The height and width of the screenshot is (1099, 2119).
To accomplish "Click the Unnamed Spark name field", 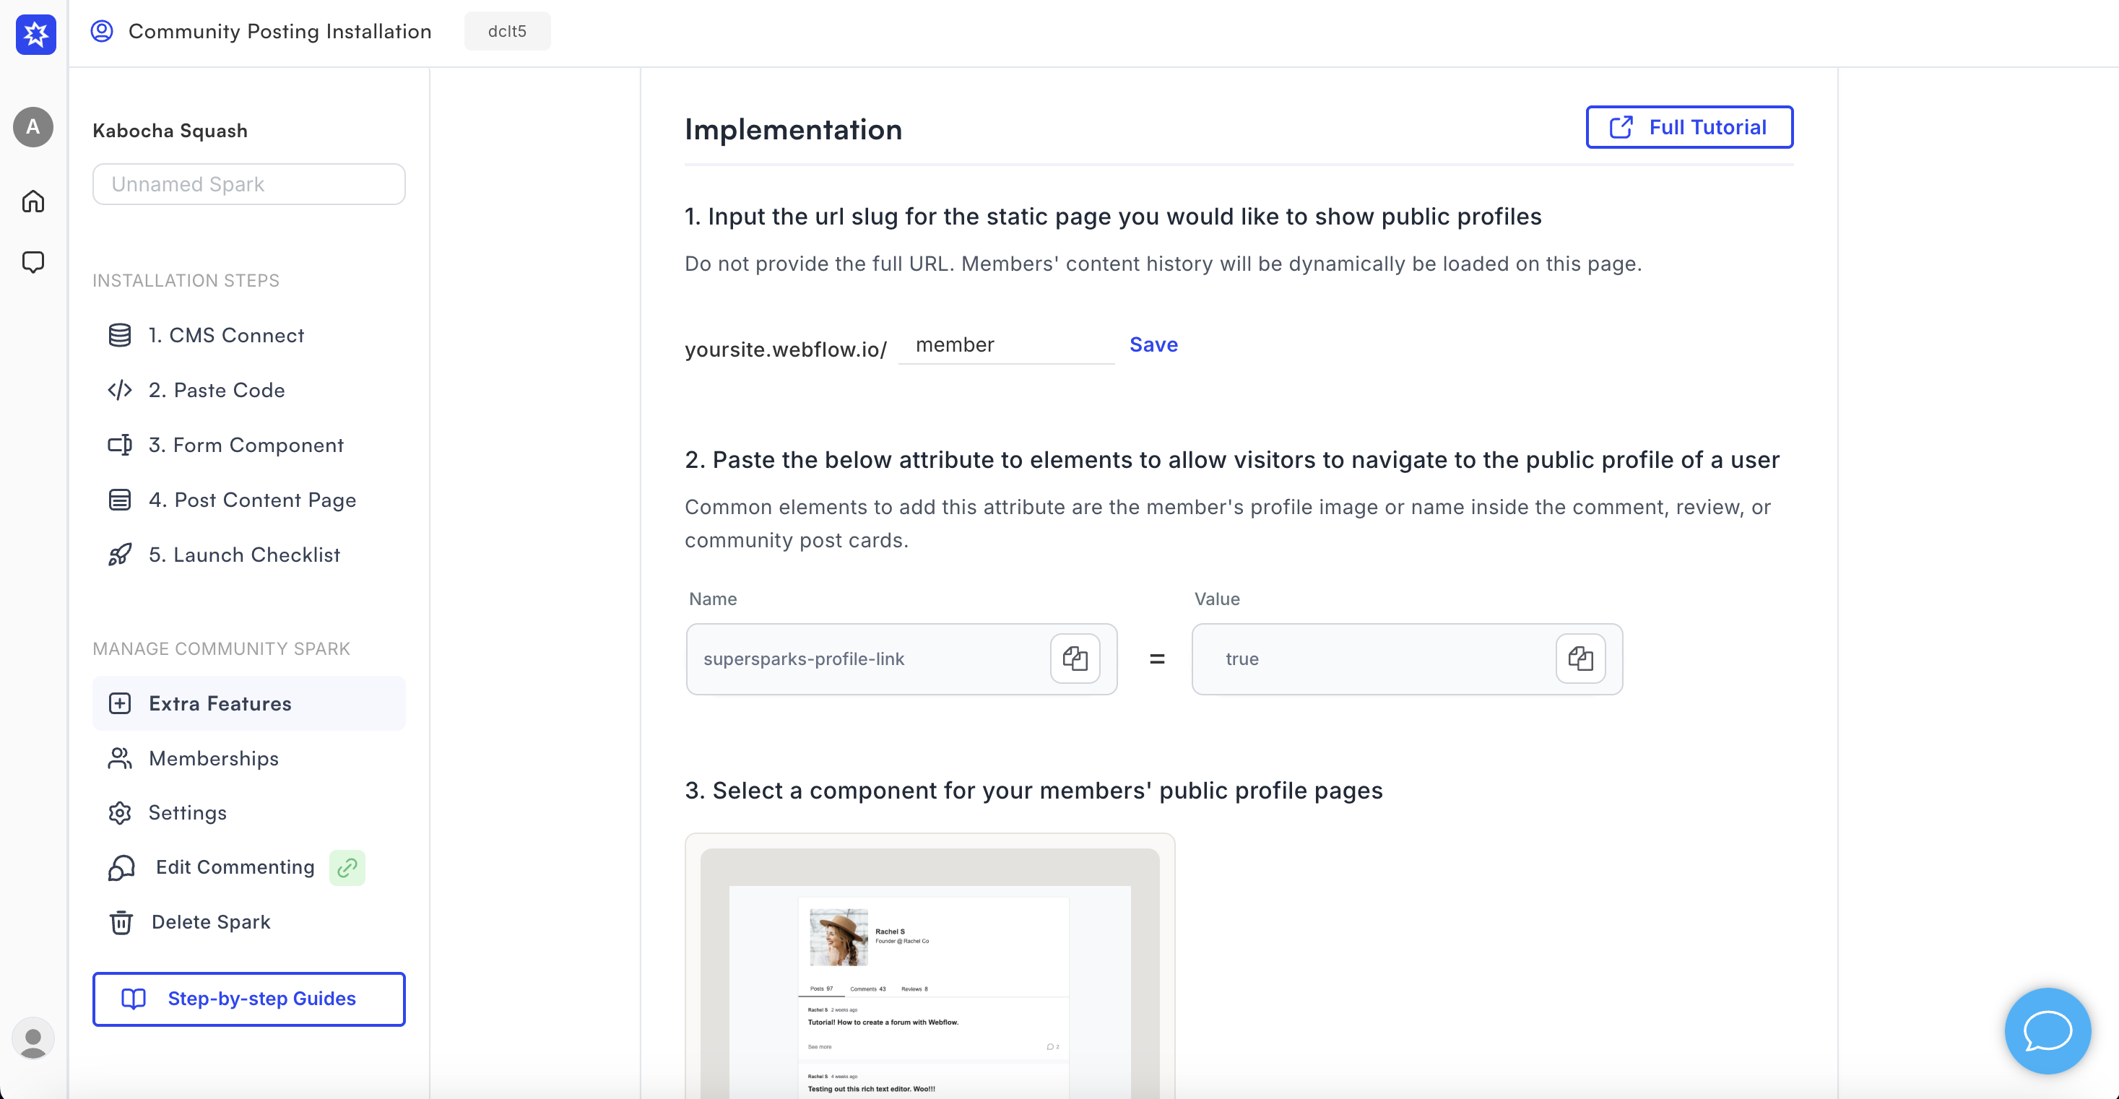I will click(248, 184).
